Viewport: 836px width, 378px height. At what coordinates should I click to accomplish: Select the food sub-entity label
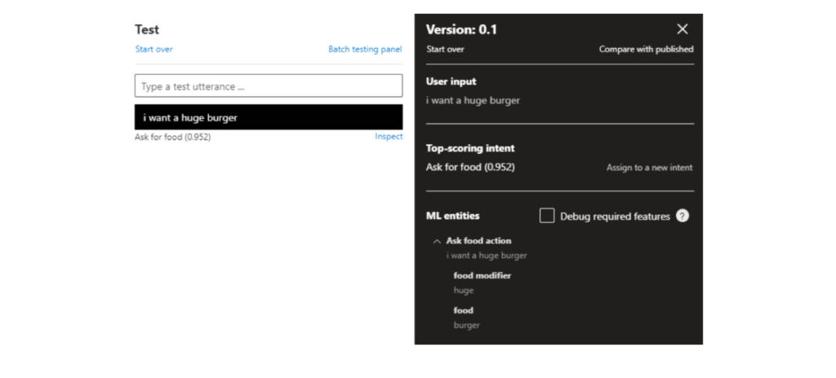[463, 310]
